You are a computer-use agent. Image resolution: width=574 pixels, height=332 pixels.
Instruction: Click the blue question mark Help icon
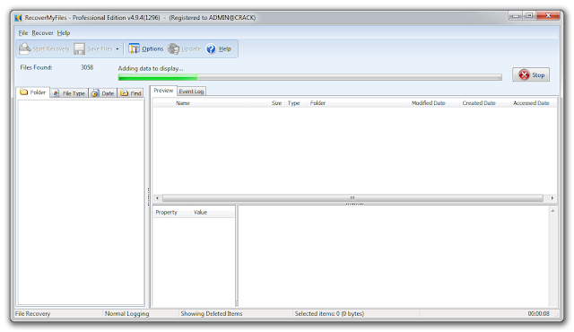coord(211,48)
